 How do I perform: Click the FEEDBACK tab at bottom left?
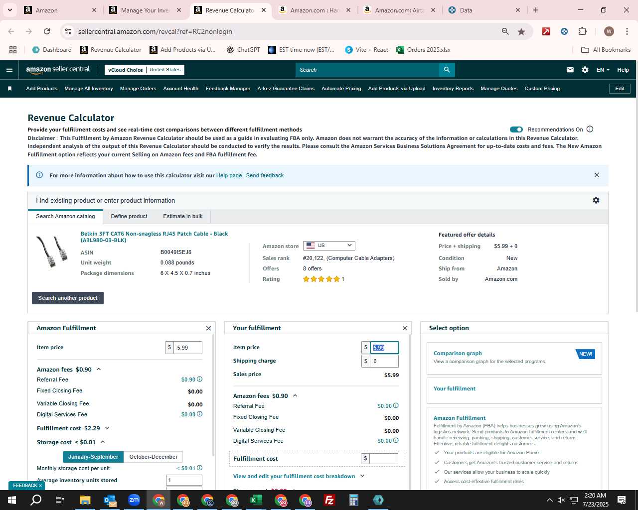click(x=26, y=486)
